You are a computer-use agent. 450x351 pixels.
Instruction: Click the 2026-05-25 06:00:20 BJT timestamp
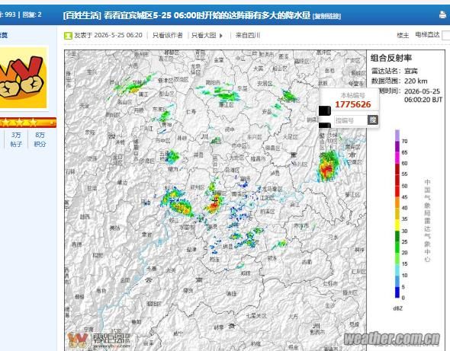click(423, 95)
